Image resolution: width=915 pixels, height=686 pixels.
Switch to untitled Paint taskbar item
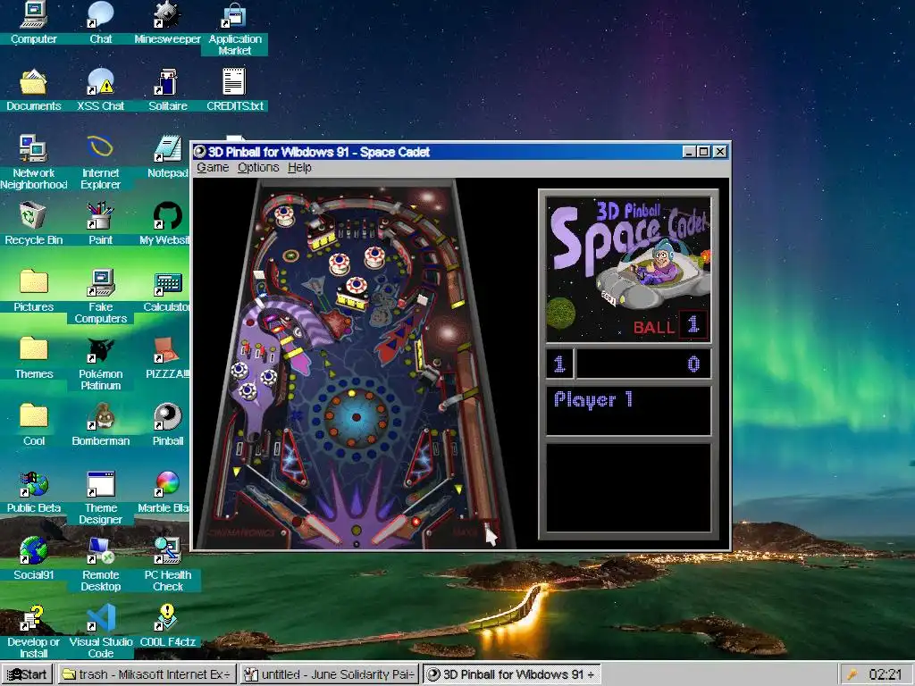tap(329, 674)
